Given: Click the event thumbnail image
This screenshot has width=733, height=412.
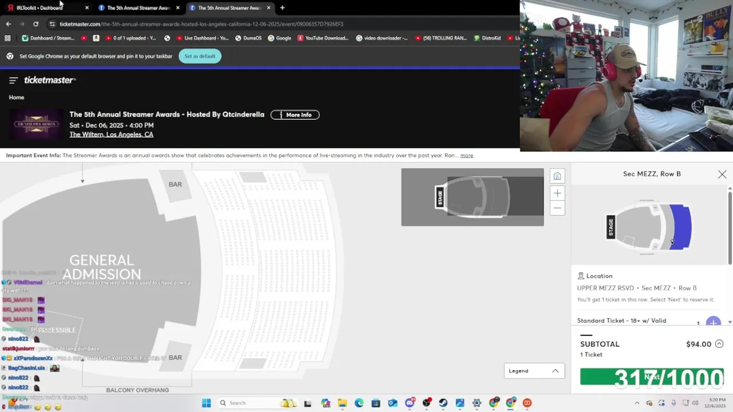Looking at the screenshot, I should 36,124.
